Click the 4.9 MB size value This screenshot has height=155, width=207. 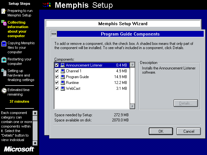coord(122,71)
